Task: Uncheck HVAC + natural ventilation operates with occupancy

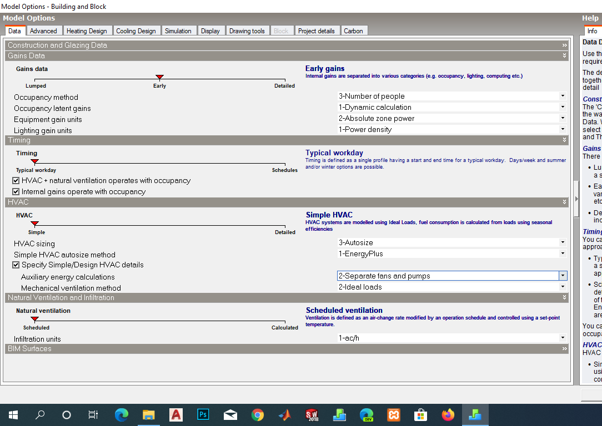Action: pyautogui.click(x=16, y=181)
